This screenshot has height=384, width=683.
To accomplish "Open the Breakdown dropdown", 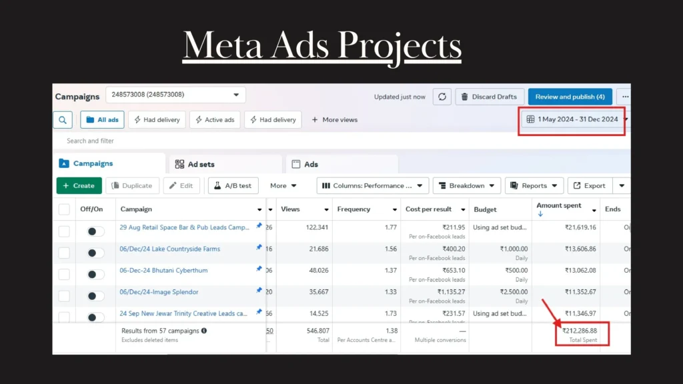I will point(466,185).
